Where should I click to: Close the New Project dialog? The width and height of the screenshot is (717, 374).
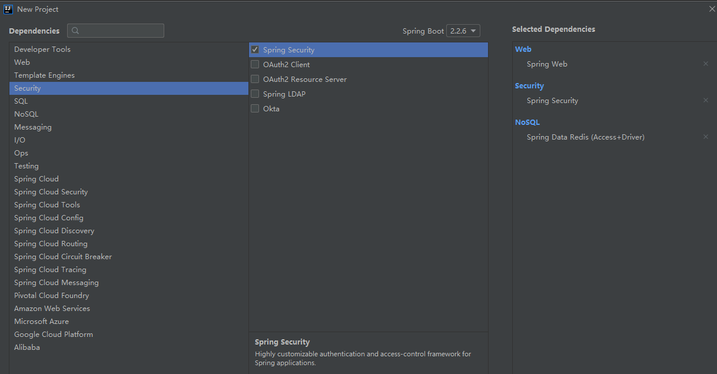click(x=712, y=9)
